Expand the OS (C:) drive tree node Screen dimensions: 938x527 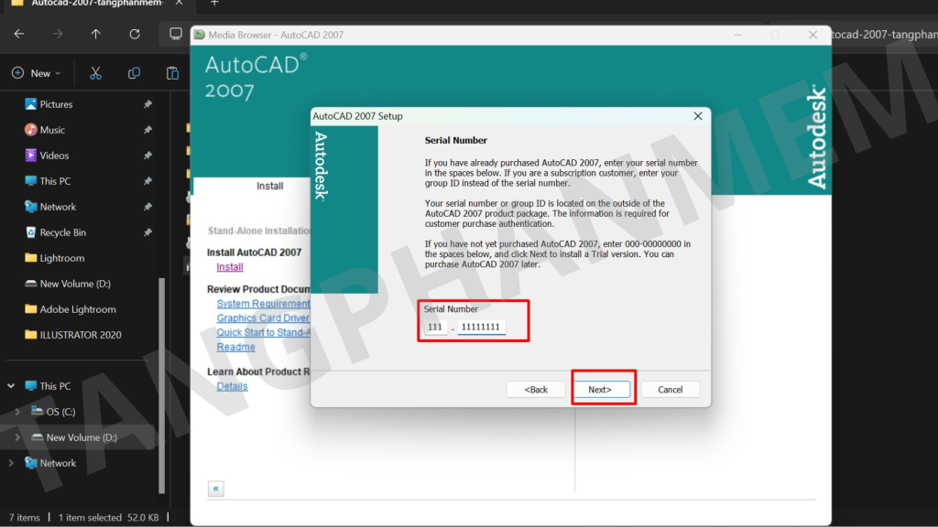pyautogui.click(x=16, y=412)
